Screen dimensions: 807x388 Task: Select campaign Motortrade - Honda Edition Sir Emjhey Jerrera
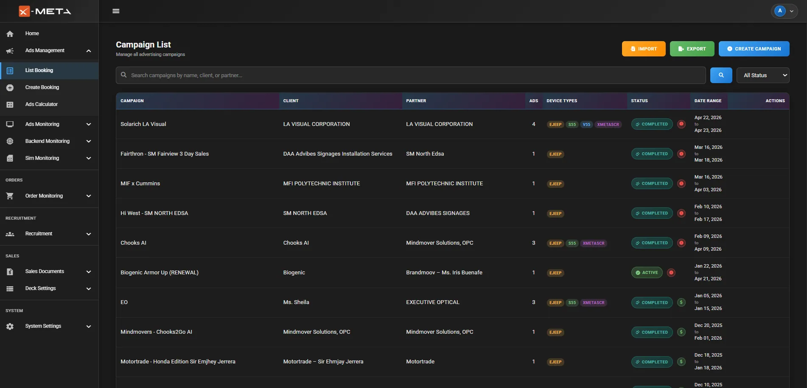click(x=178, y=362)
